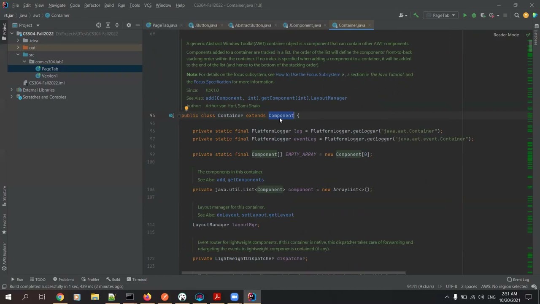Expand the External Libraries node
This screenshot has height=304, width=540.
(11, 90)
